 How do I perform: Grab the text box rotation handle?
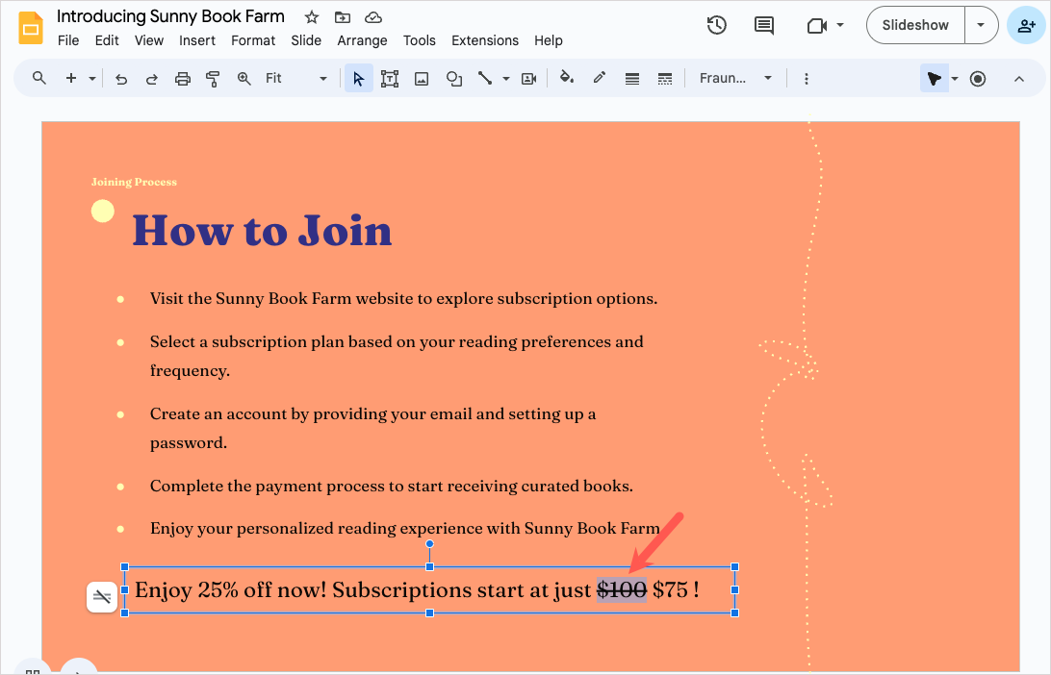coord(429,544)
